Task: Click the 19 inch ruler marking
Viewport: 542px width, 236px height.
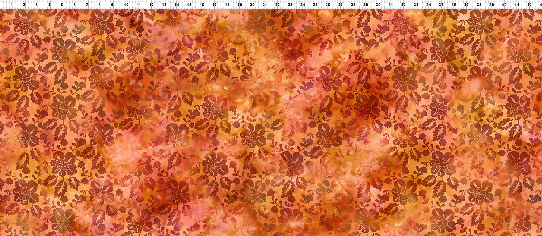Action: pos(239,5)
